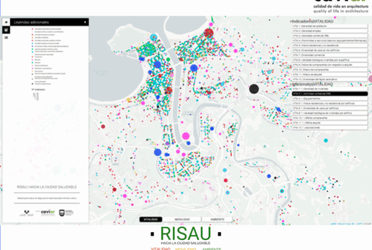Select the VITALIDAD map tab
The height and width of the screenshot is (250, 372).
tap(151, 220)
